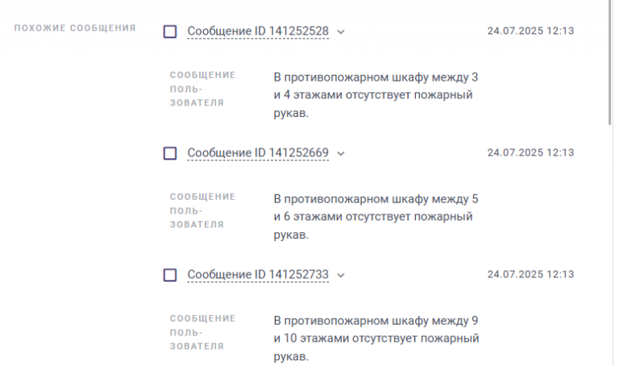Click the message text about floors 3 и 4
Viewport: 619px width, 366px height.
pyautogui.click(x=376, y=95)
